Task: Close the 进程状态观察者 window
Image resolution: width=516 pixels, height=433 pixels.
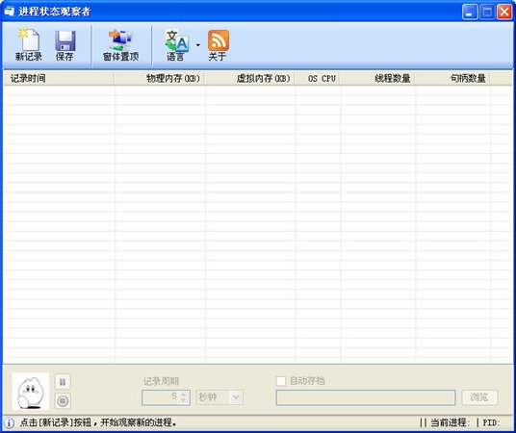Action: tap(504, 12)
